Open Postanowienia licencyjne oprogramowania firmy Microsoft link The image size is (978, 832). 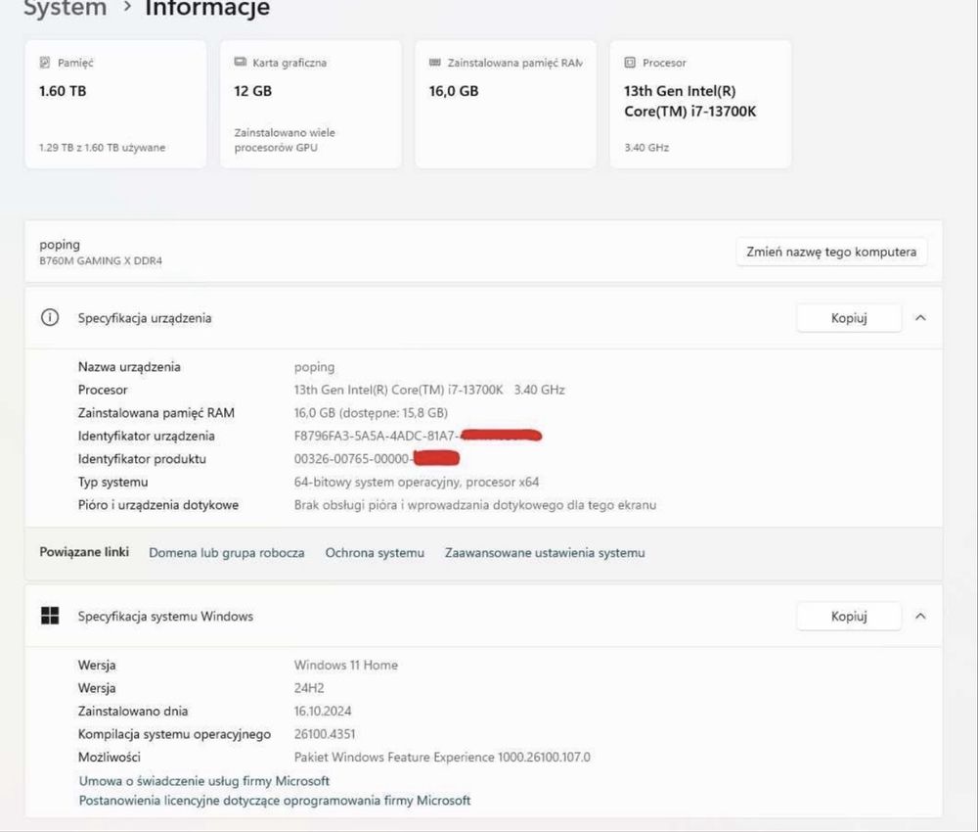pyautogui.click(x=275, y=800)
